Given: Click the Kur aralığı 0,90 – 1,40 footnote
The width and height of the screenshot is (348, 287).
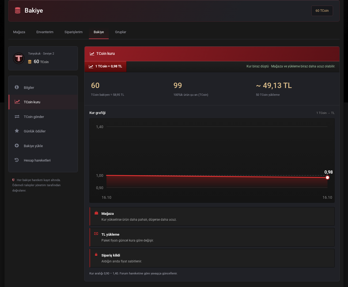Looking at the screenshot, I should (x=133, y=273).
